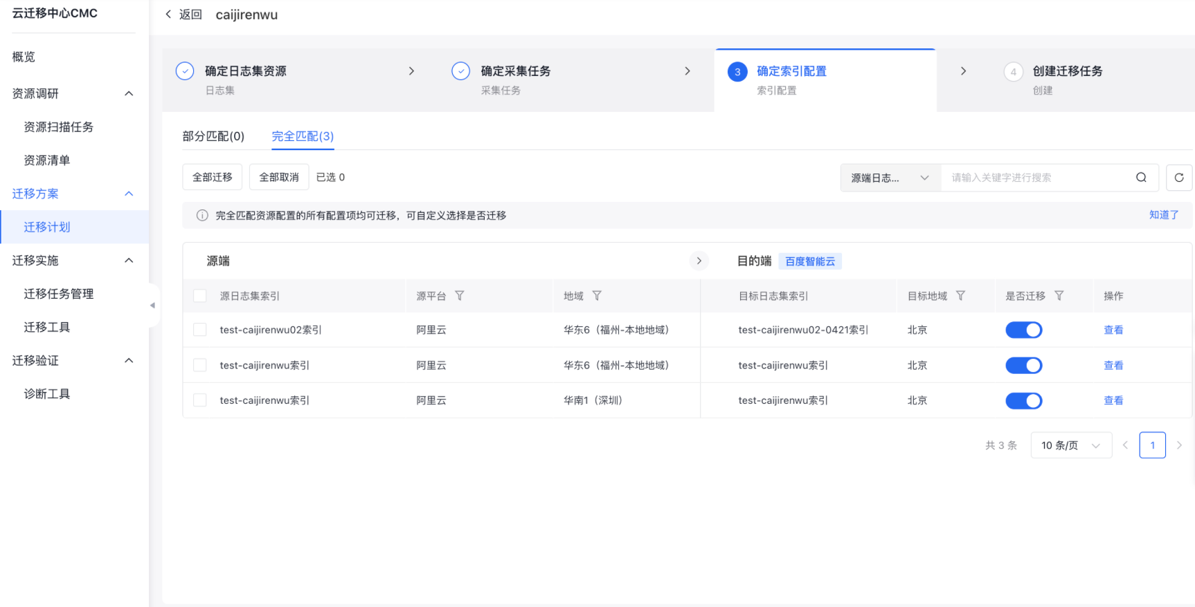Open the 地域 column filter

[597, 296]
